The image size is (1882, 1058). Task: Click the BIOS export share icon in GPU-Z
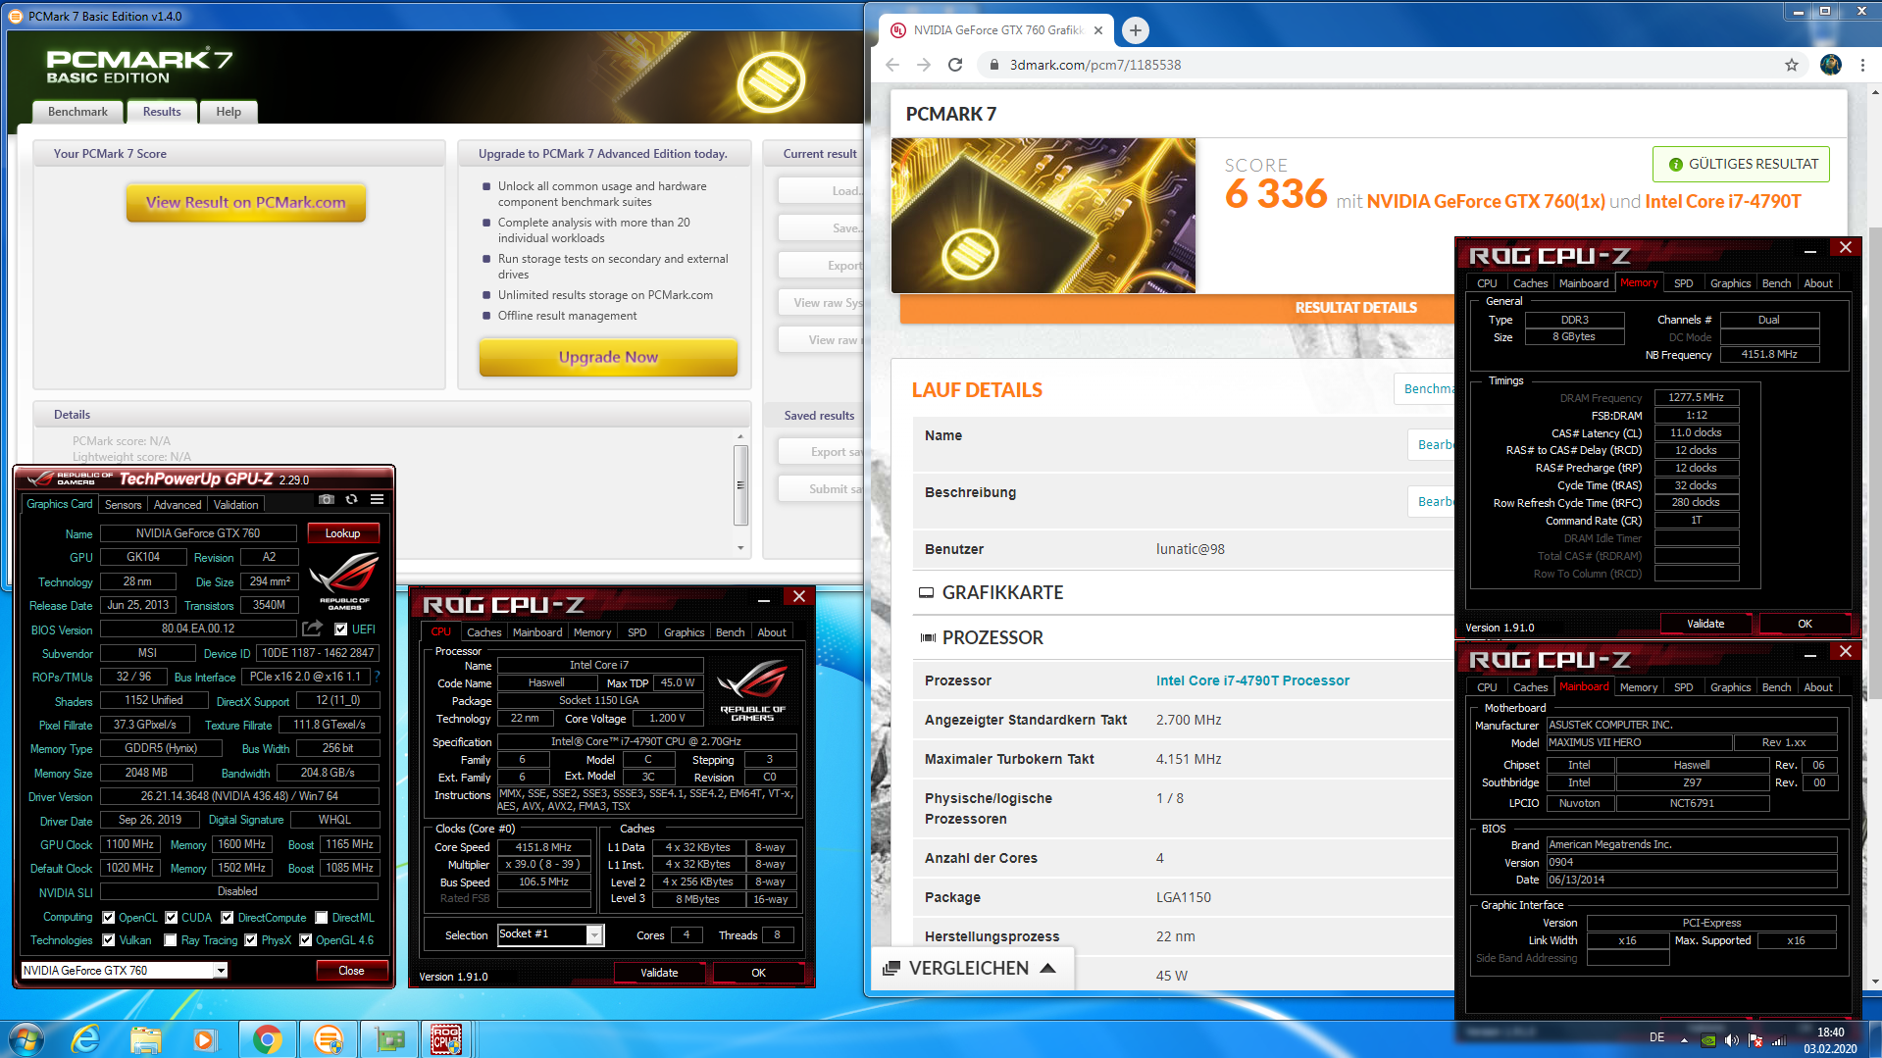pyautogui.click(x=313, y=629)
